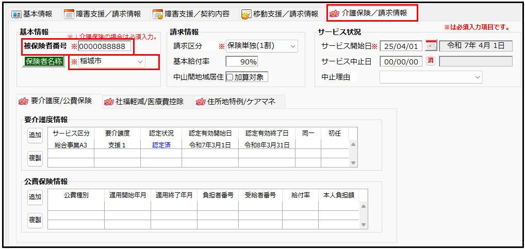Viewport: 525px width, 249px height.
Task: Click the 被保険者番号 input field
Action: click(x=105, y=46)
